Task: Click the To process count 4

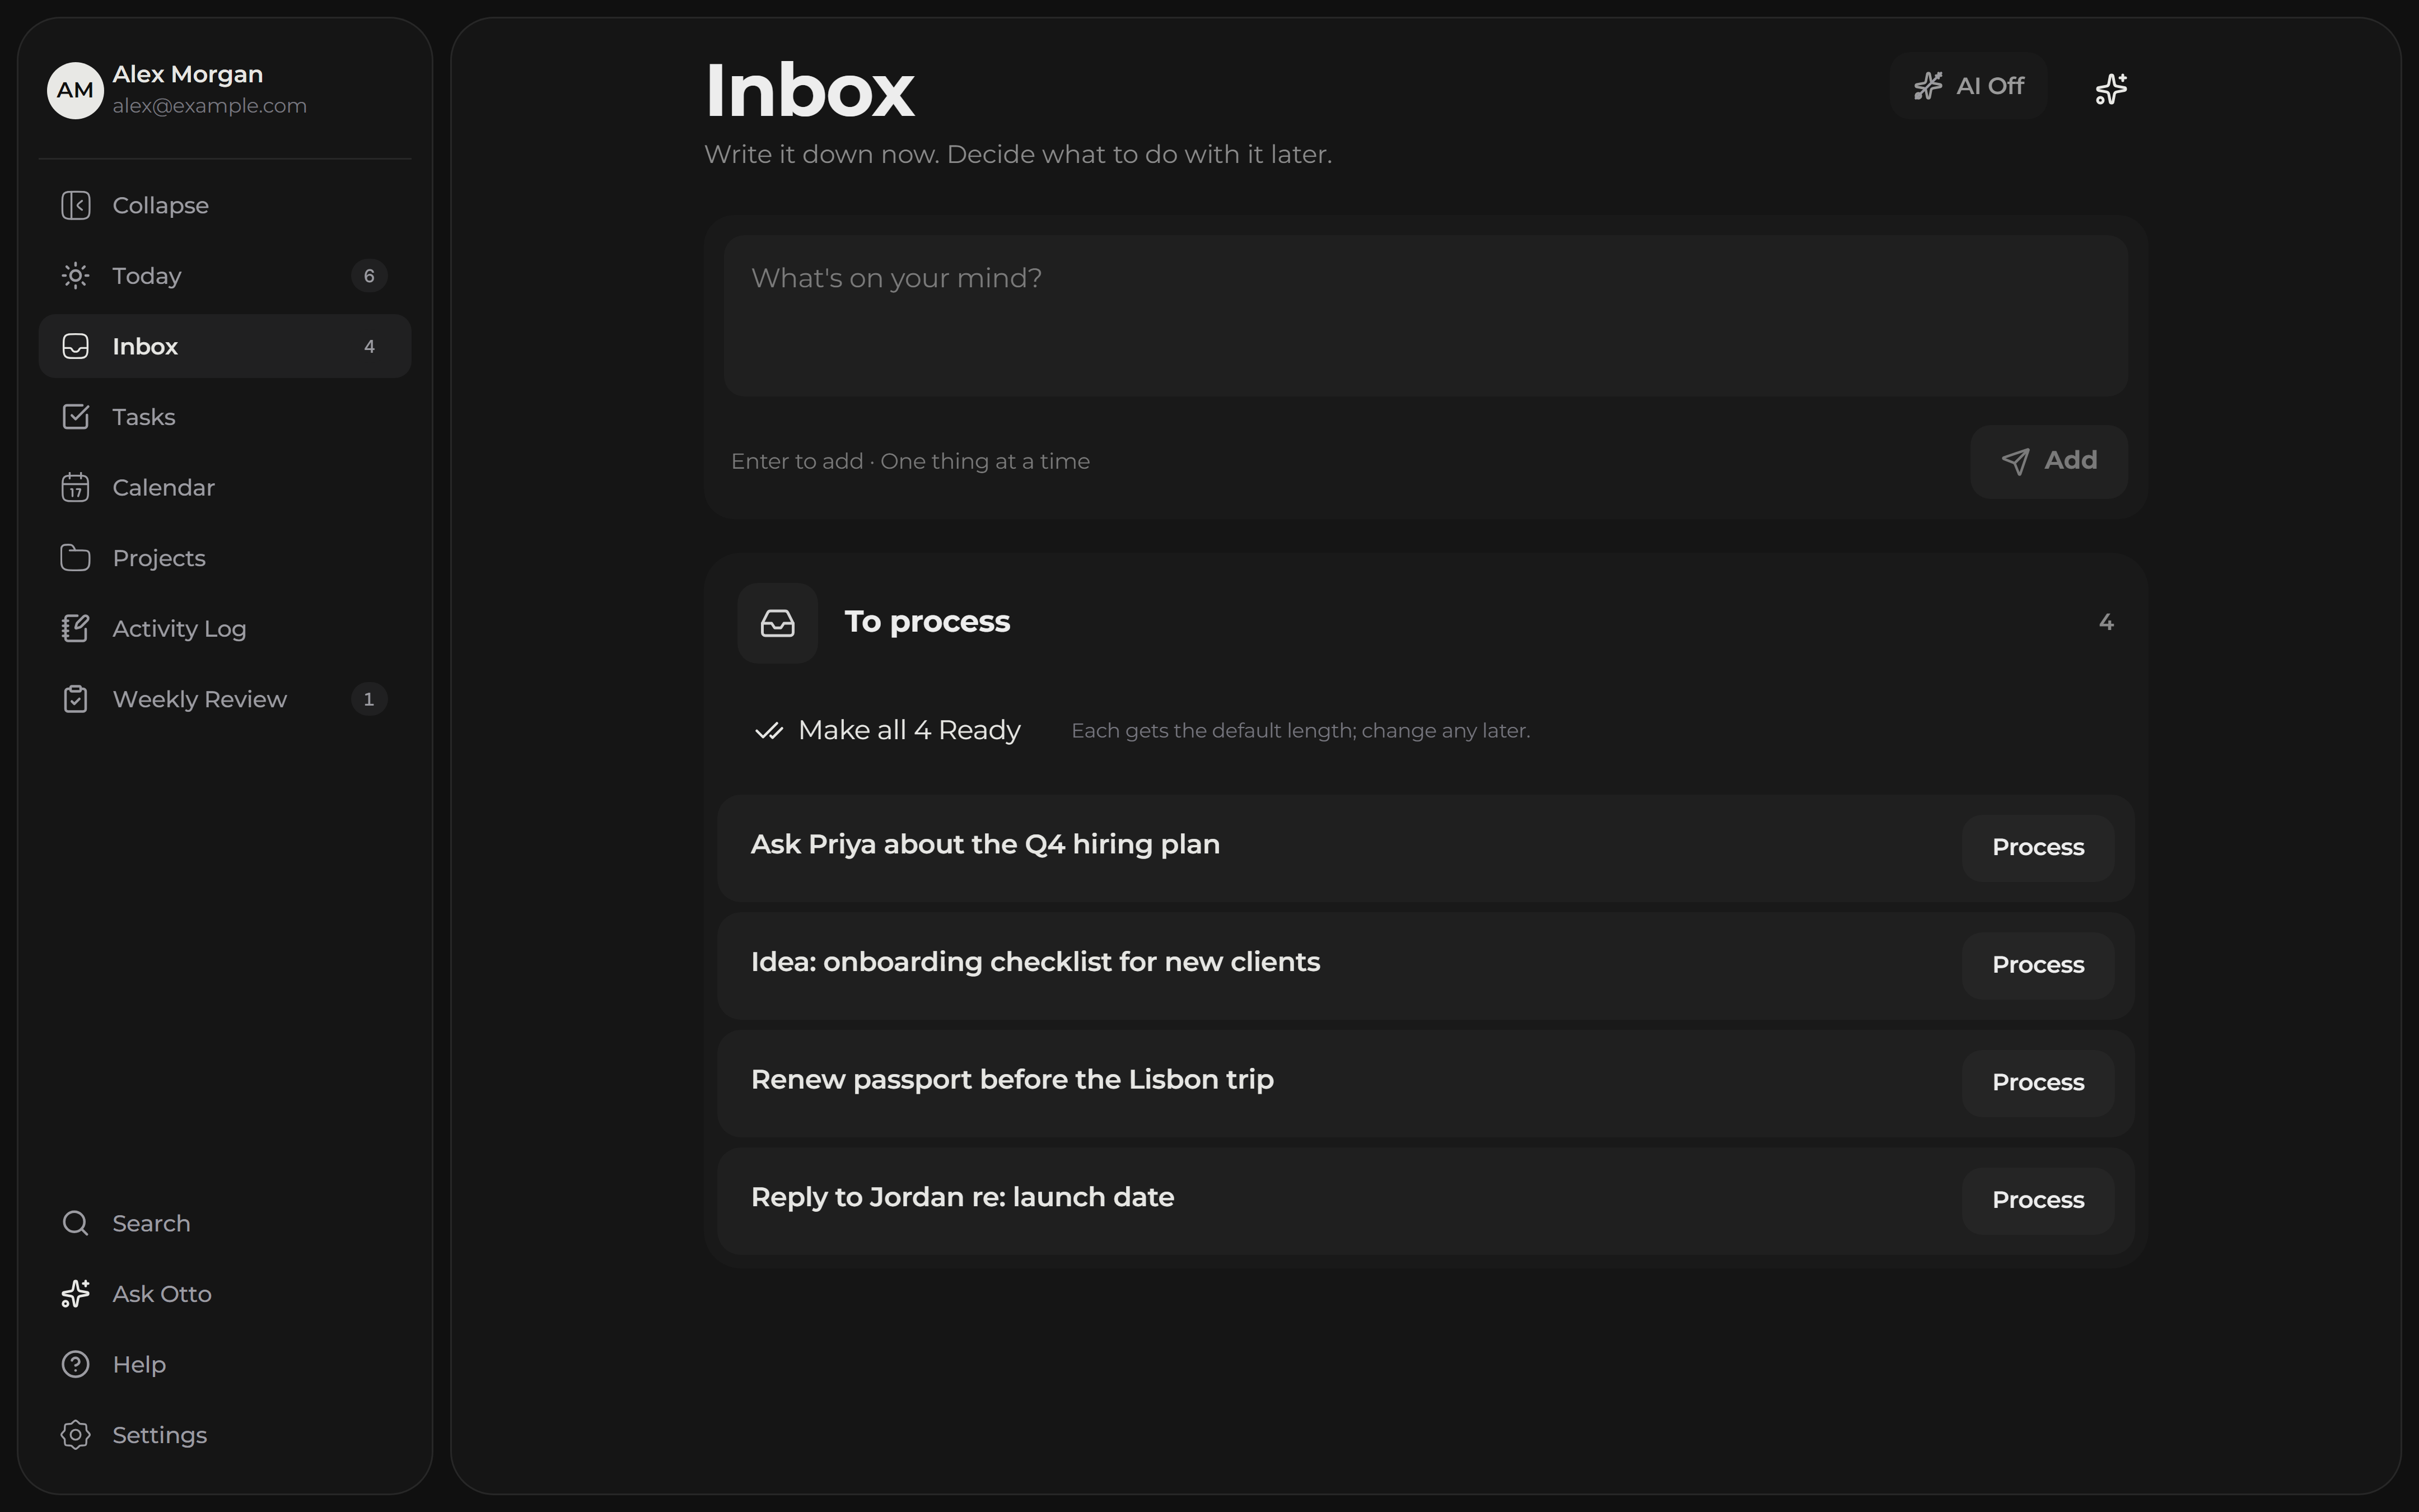Action: click(x=2106, y=622)
